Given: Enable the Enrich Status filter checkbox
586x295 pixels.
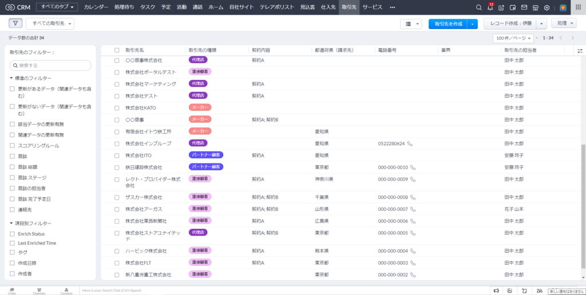Looking at the screenshot, I should tap(13, 234).
